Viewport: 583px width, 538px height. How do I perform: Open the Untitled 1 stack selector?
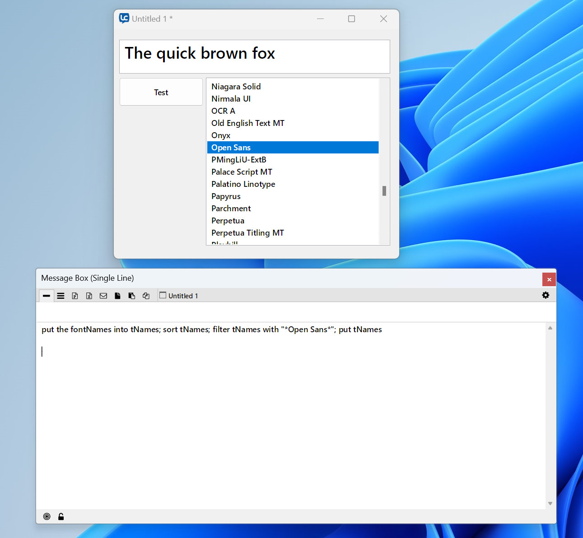179,296
